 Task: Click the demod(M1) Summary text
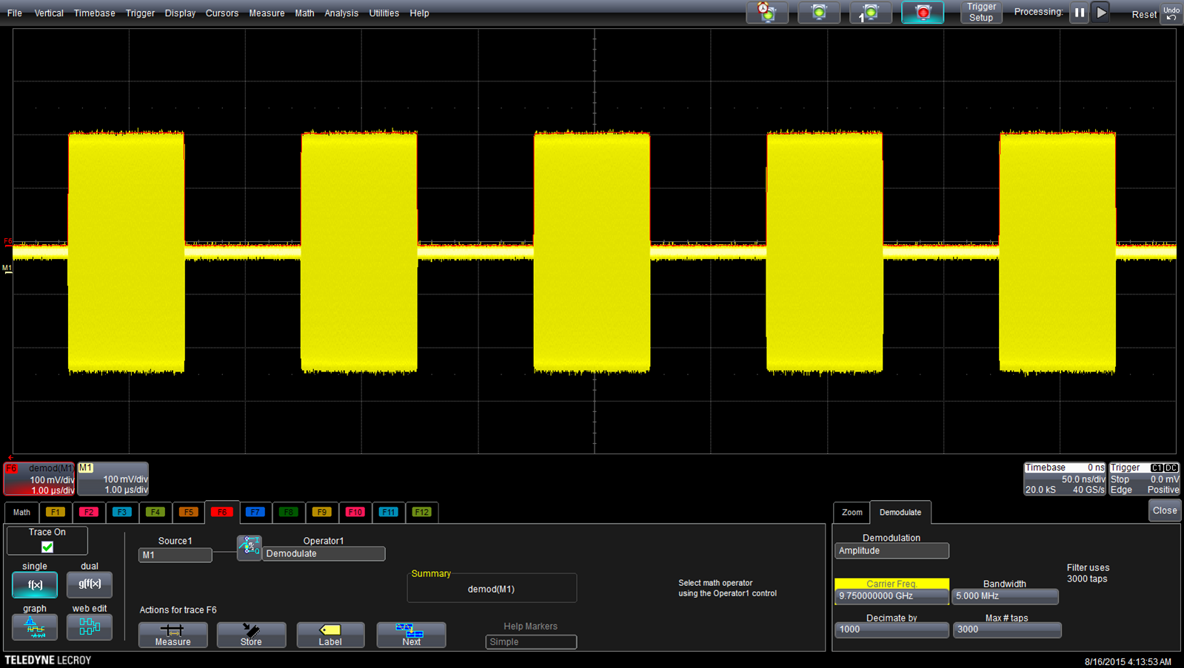coord(491,590)
